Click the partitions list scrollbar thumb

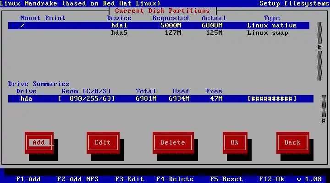[x=319, y=48]
